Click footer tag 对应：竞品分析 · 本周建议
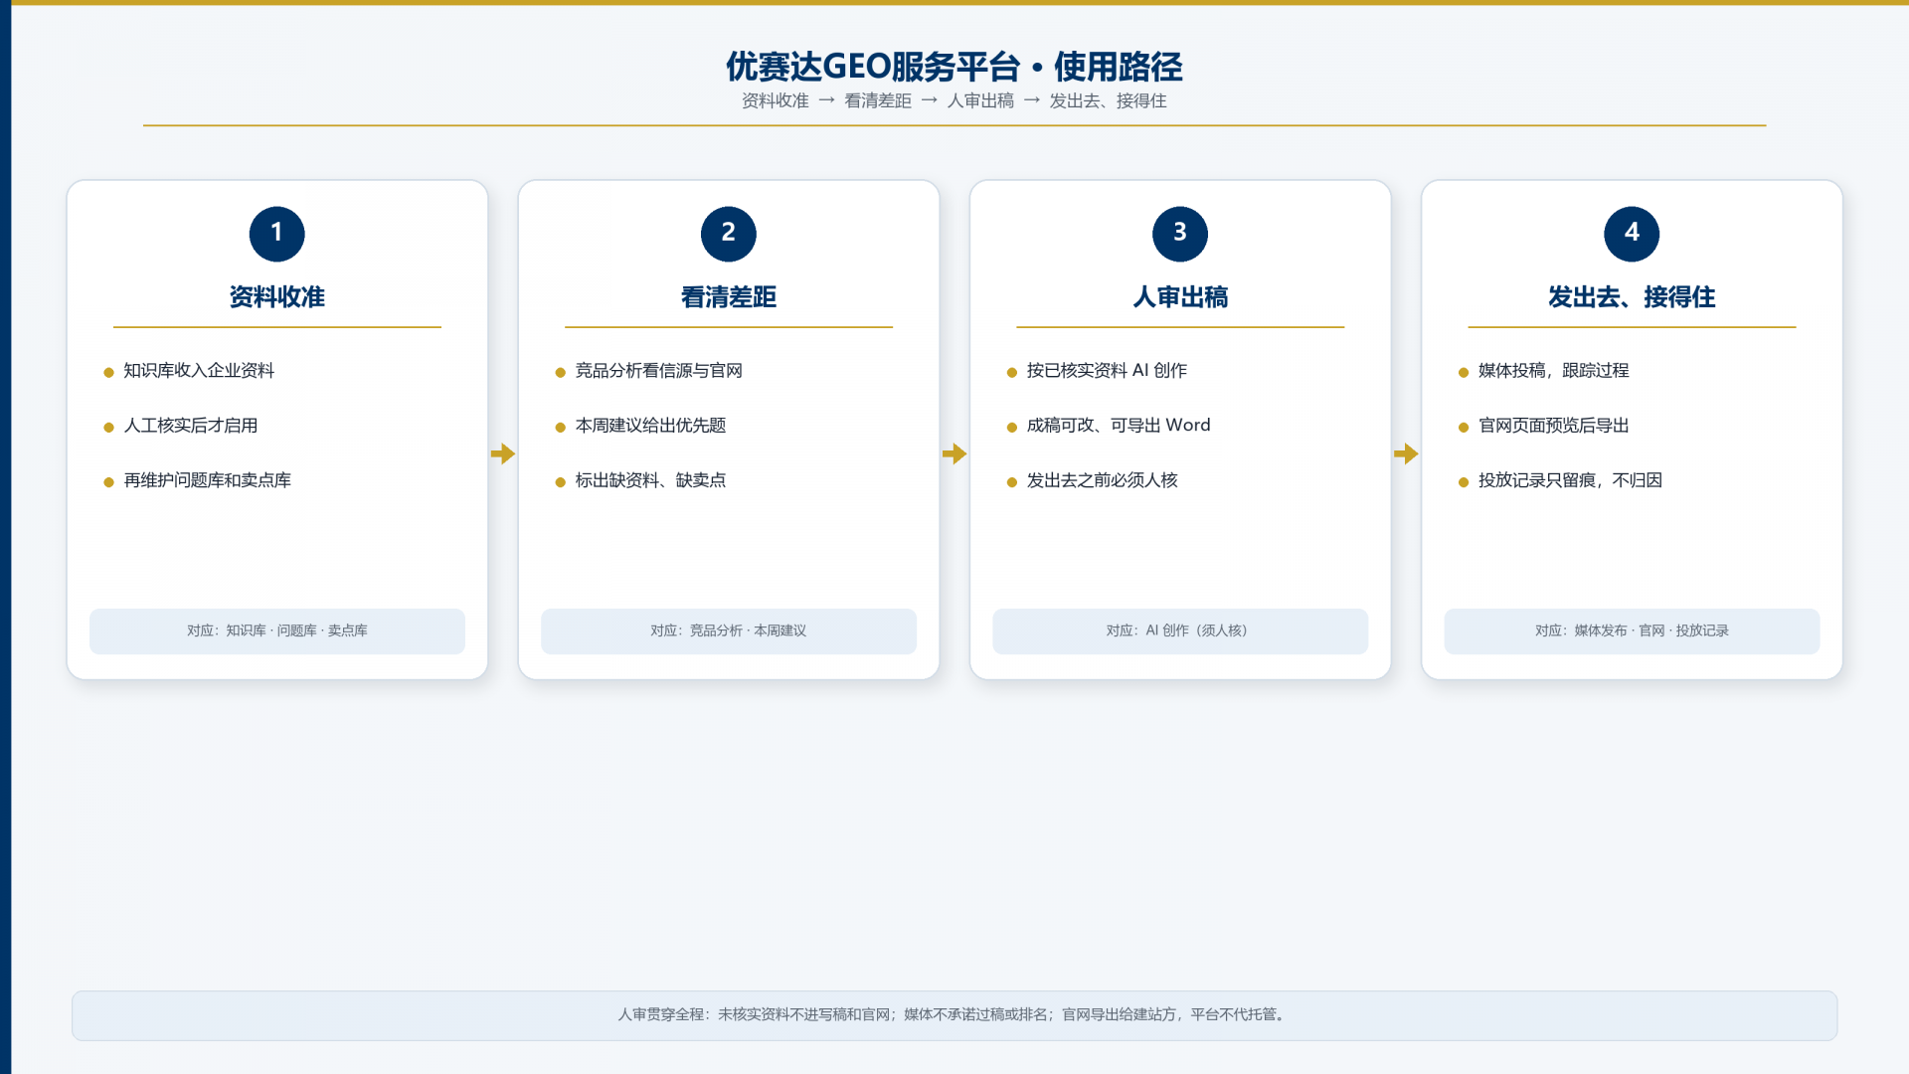Image resolution: width=1909 pixels, height=1074 pixels. 729,631
